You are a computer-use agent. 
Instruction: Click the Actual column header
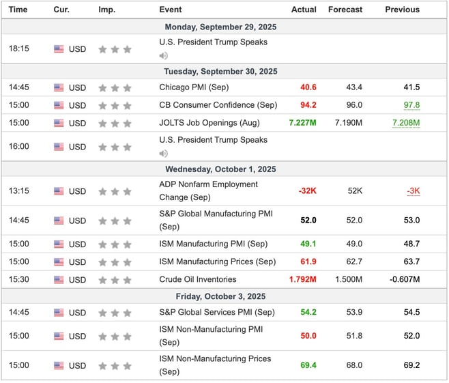304,10
